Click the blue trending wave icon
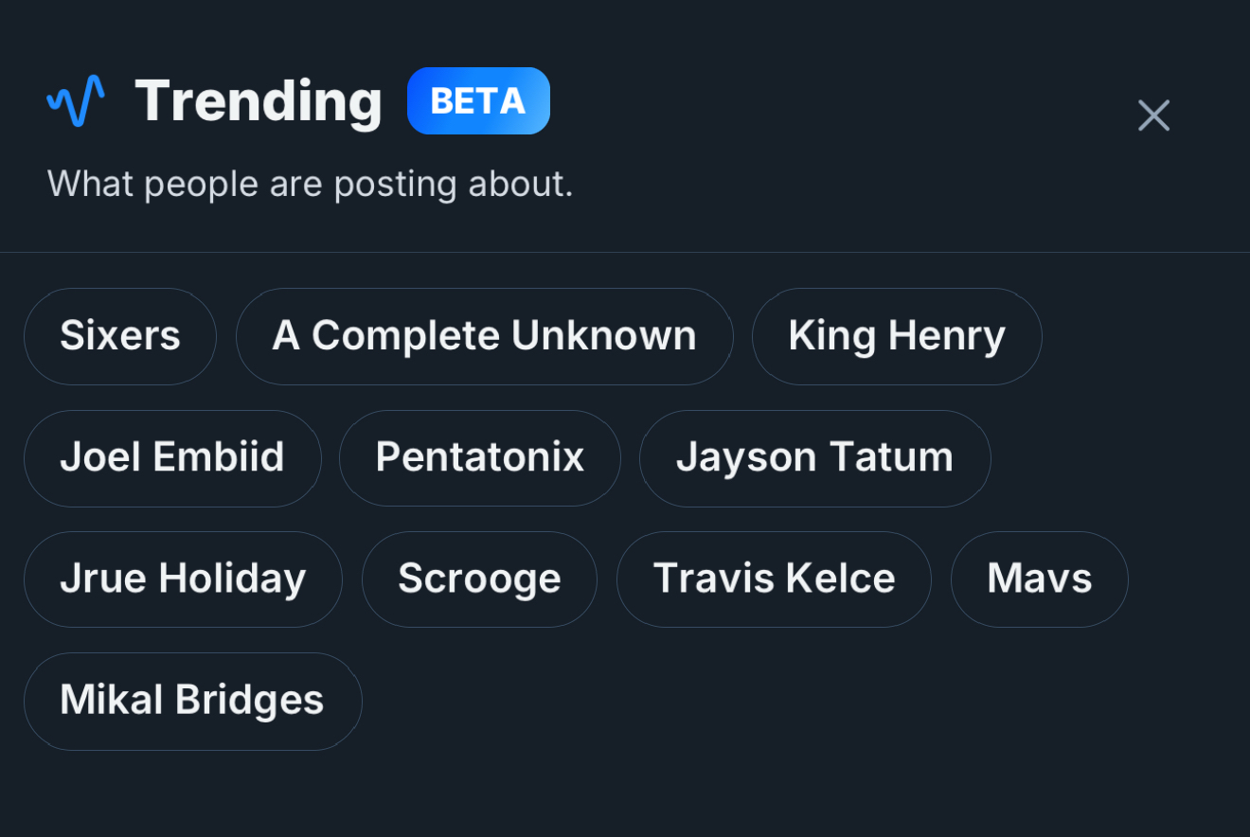 click(76, 100)
